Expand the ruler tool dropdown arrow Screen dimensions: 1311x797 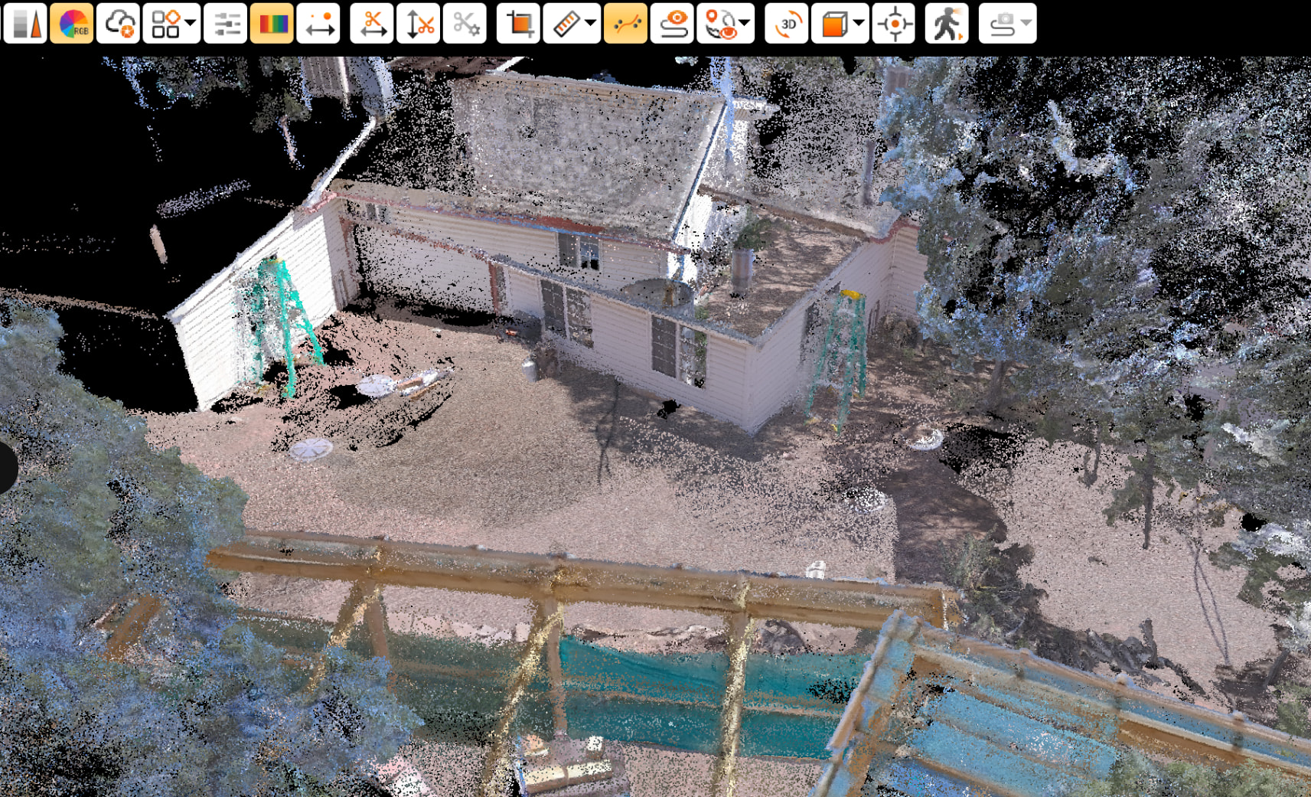pyautogui.click(x=591, y=24)
